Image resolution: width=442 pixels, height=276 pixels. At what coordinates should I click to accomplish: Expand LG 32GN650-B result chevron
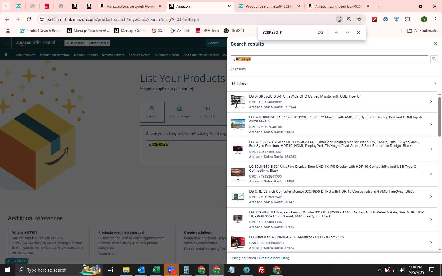click(x=431, y=219)
